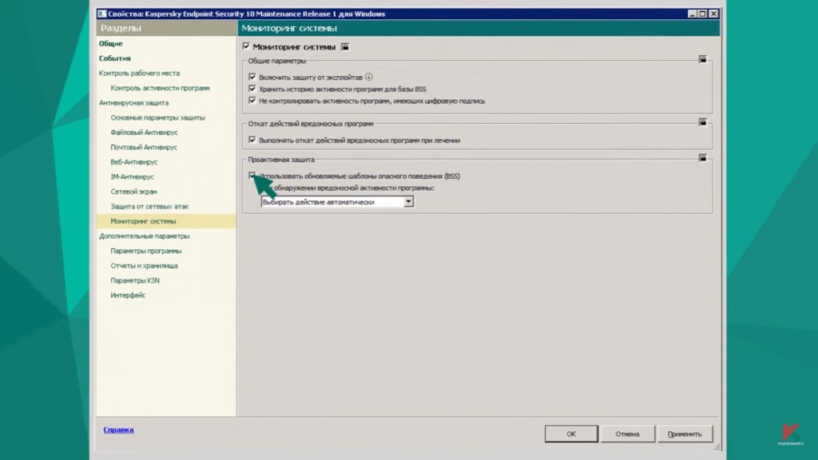Toggle lock icon for Общие параметры group

703,59
